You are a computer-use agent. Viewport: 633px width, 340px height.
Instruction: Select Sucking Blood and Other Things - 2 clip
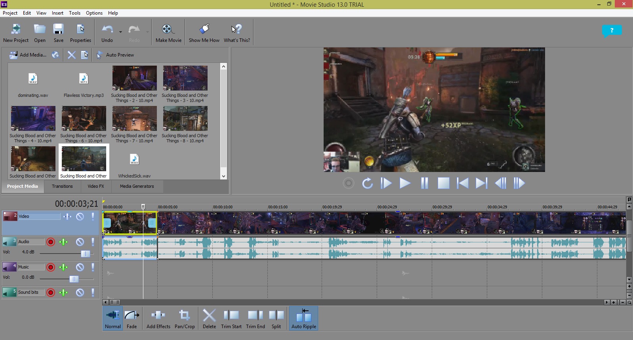click(134, 84)
